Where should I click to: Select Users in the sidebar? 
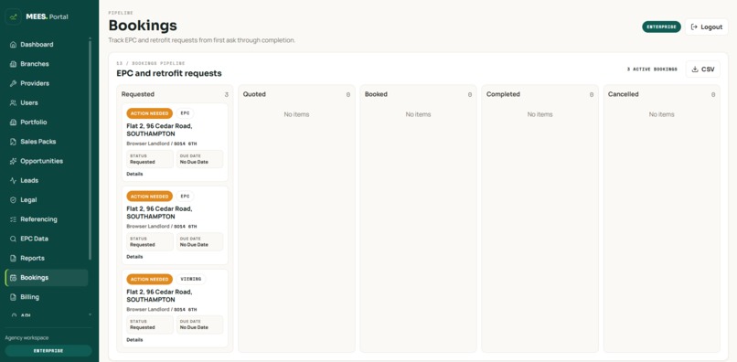pyautogui.click(x=47, y=103)
